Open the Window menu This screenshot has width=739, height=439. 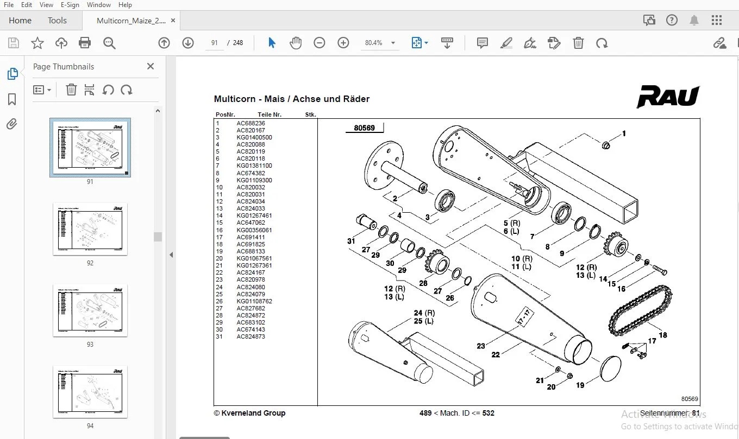(99, 5)
